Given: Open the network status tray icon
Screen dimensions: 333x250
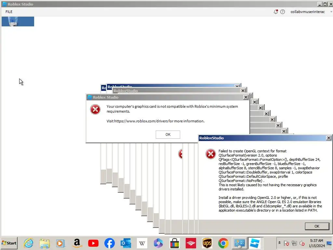Looking at the screenshot, I should (294, 243).
